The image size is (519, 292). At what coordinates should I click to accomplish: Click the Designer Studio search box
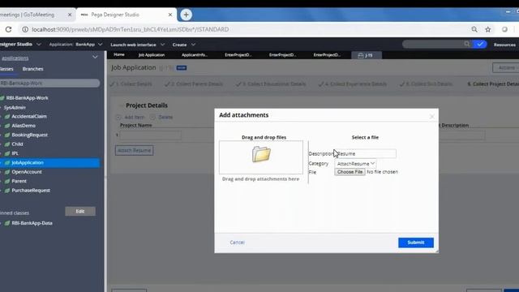[x=434, y=44]
